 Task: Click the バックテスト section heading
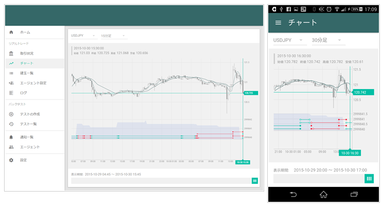click(17, 104)
